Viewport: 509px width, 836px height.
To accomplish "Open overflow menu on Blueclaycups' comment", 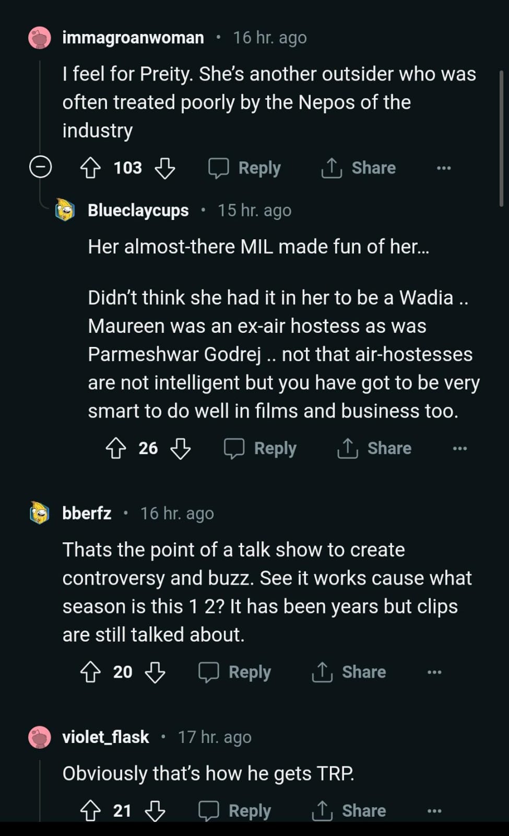I will click(460, 448).
